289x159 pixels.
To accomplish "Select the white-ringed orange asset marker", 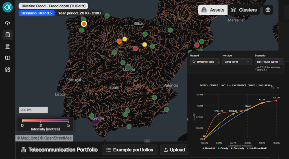I will click(84, 24).
